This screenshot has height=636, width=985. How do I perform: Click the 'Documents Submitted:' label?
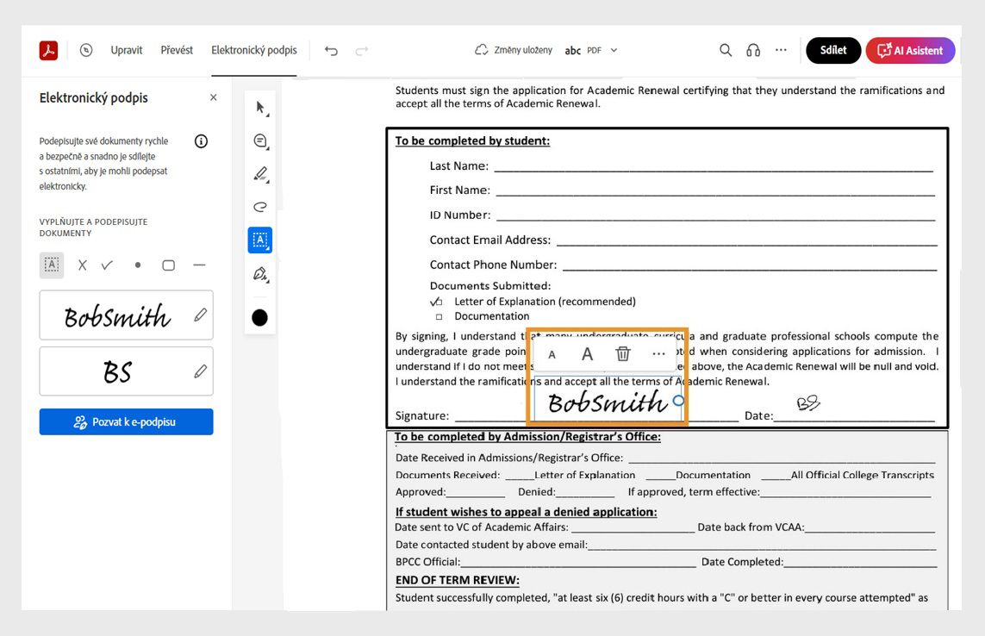coord(490,286)
